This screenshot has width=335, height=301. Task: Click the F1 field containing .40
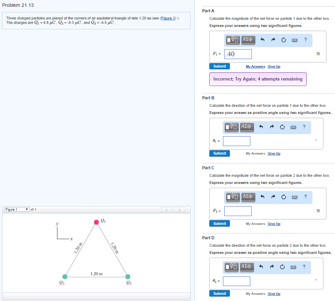click(238, 54)
